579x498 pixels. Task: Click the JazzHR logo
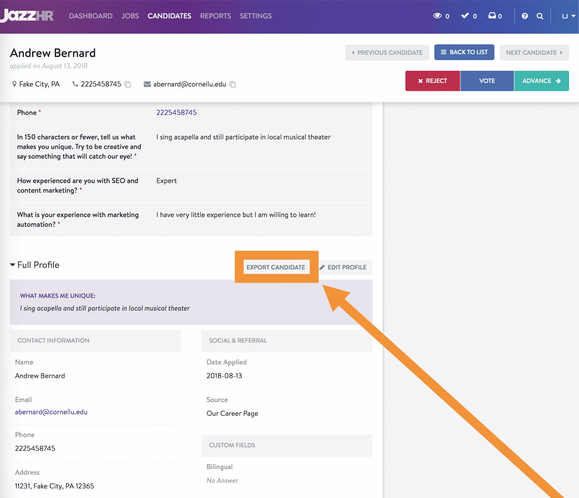click(27, 16)
